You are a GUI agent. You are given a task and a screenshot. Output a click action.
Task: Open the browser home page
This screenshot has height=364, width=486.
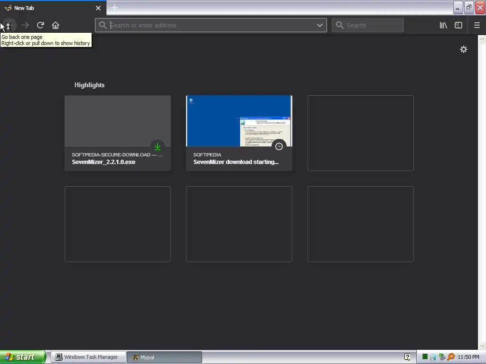[x=56, y=26]
